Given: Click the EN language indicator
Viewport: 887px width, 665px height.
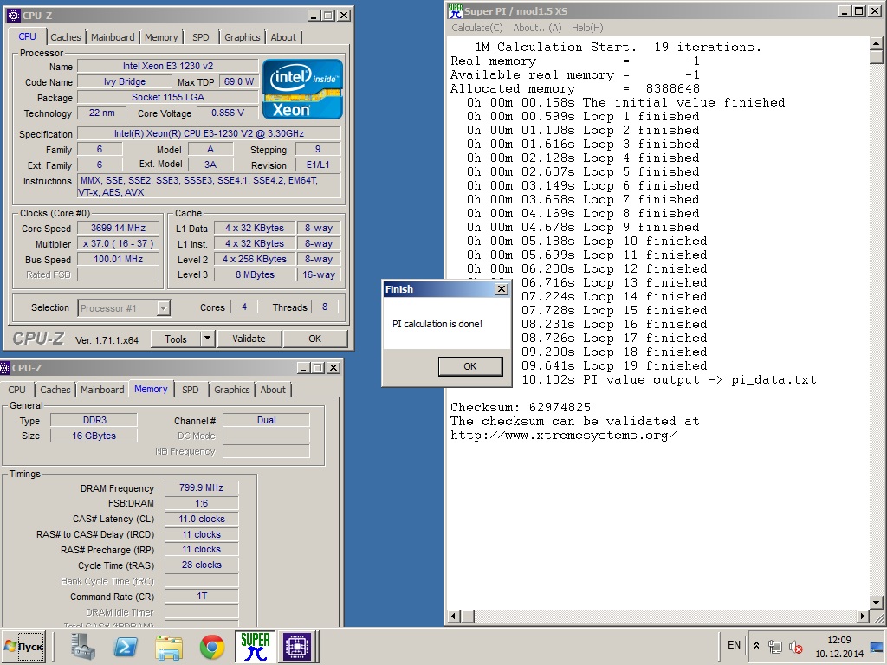Looking at the screenshot, I should pyautogui.click(x=734, y=644).
